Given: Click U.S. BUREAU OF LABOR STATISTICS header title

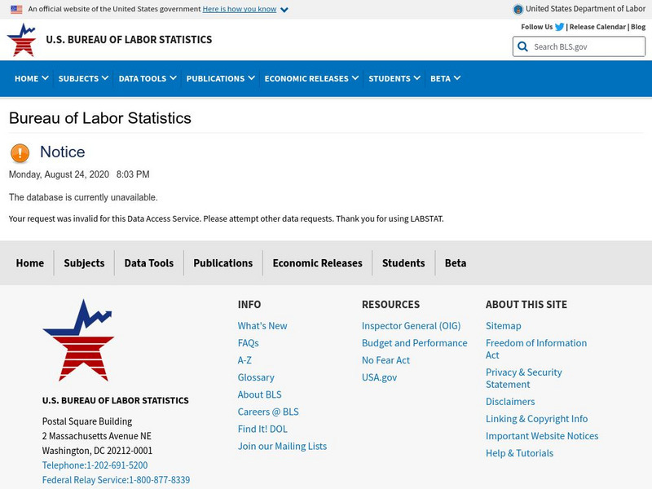Looking at the screenshot, I should 129,39.
